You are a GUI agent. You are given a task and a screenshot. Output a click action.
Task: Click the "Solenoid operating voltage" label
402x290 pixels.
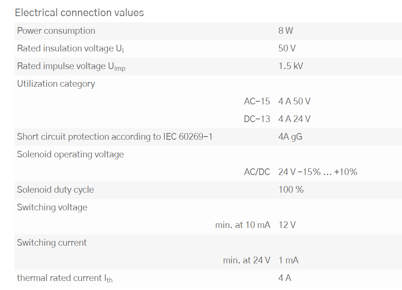[x=70, y=154]
